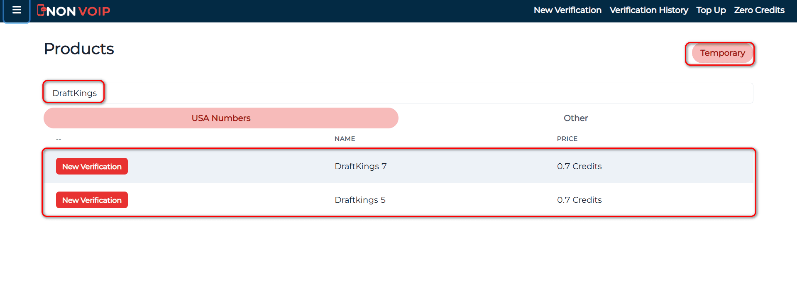Click the 0.7 Credits price for DraftKings 7
The height and width of the screenshot is (300, 797).
pos(579,166)
